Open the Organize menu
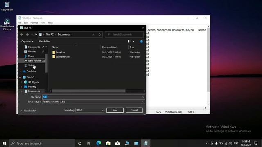Viewport: 262px width, 147px height. point(27,42)
